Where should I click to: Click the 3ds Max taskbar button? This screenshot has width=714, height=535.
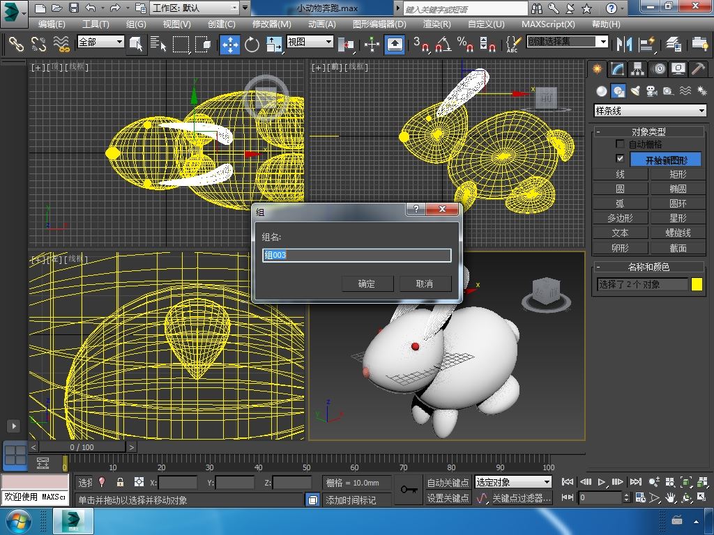coord(73,521)
